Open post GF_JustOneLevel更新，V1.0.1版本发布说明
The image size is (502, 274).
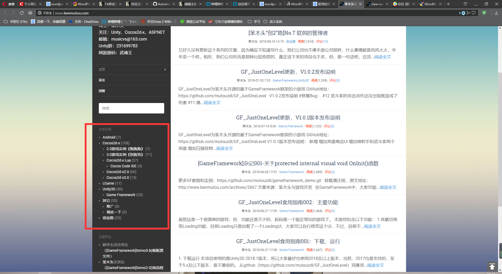tap(288, 118)
